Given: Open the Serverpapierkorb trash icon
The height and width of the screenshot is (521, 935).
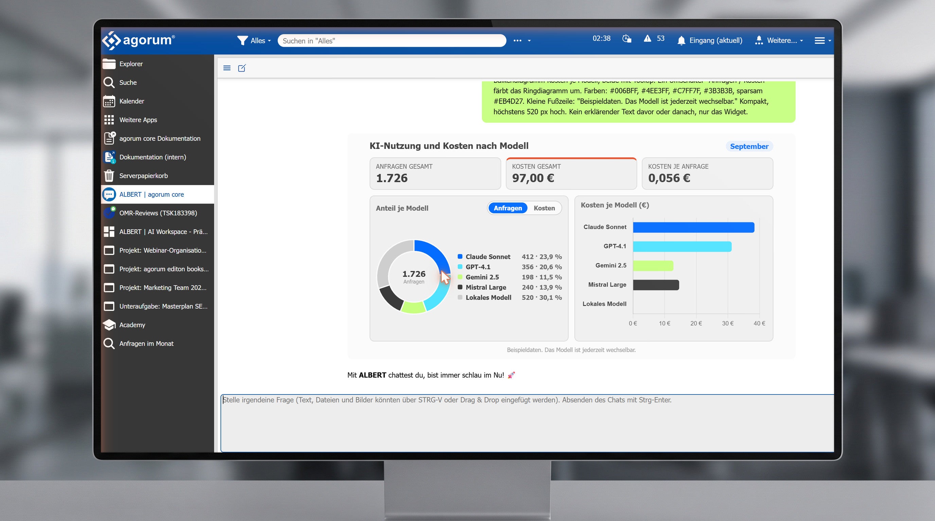Looking at the screenshot, I should 109,176.
